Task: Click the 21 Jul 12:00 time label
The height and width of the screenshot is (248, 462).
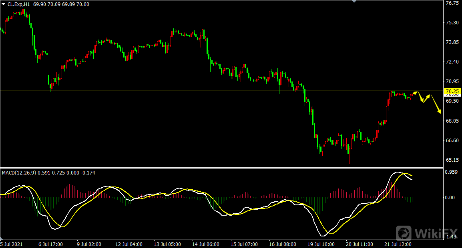Action: pyautogui.click(x=398, y=244)
